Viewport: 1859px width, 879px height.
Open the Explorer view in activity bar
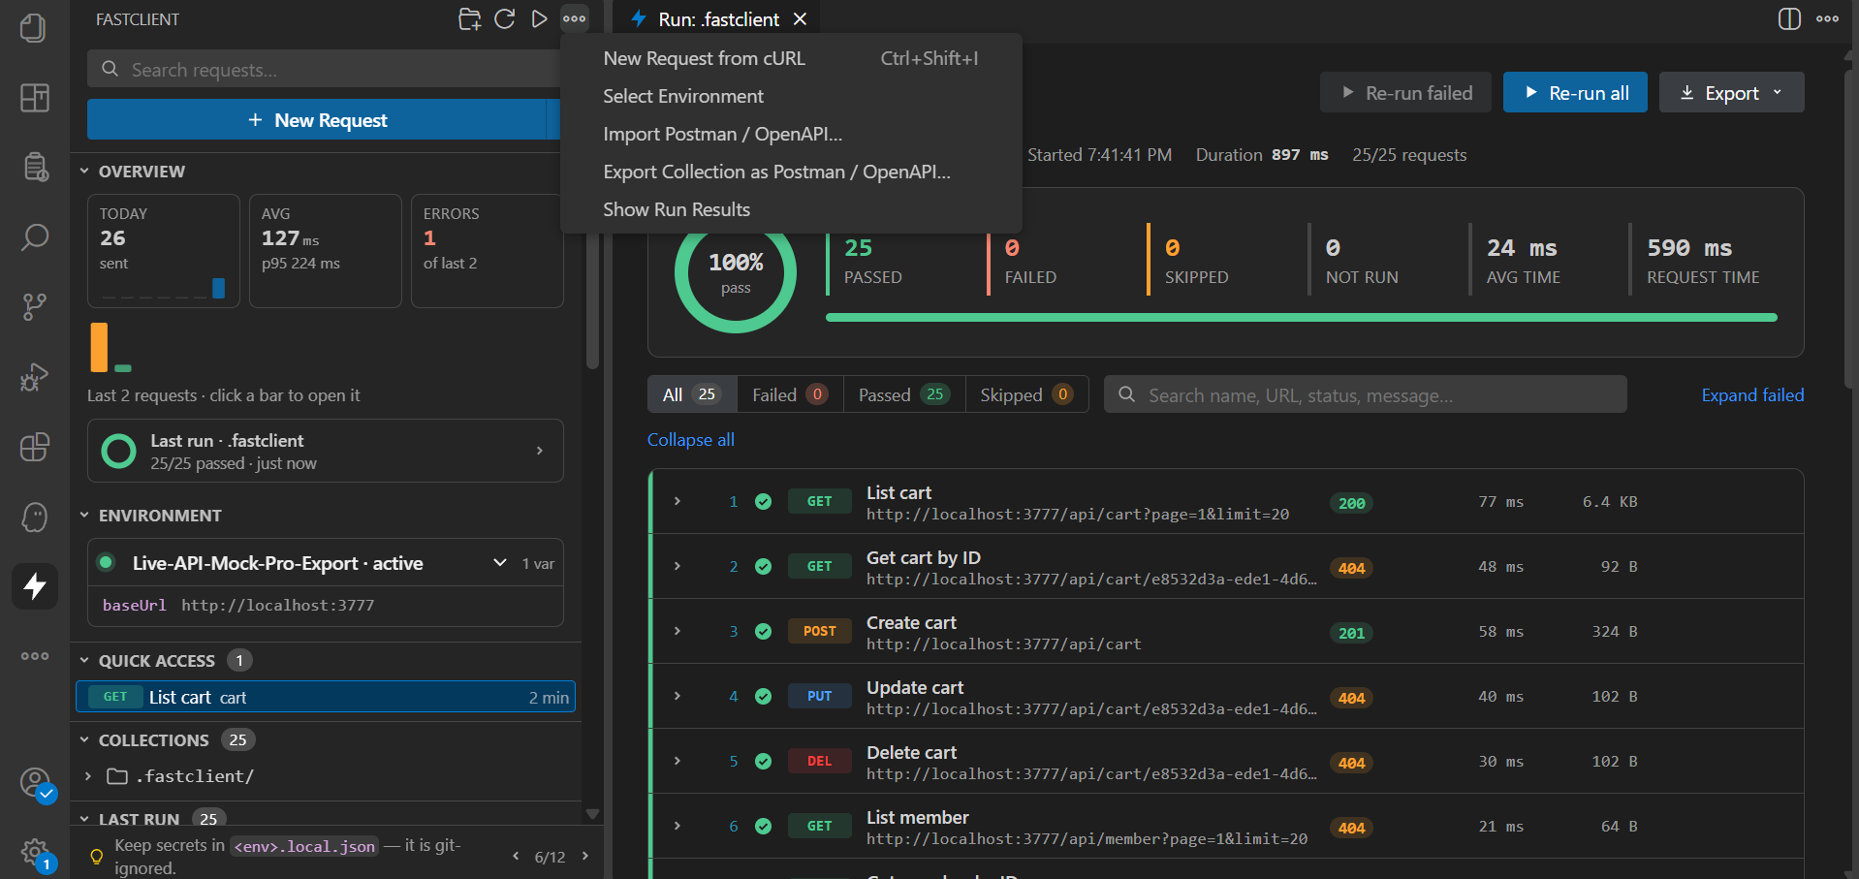click(34, 27)
